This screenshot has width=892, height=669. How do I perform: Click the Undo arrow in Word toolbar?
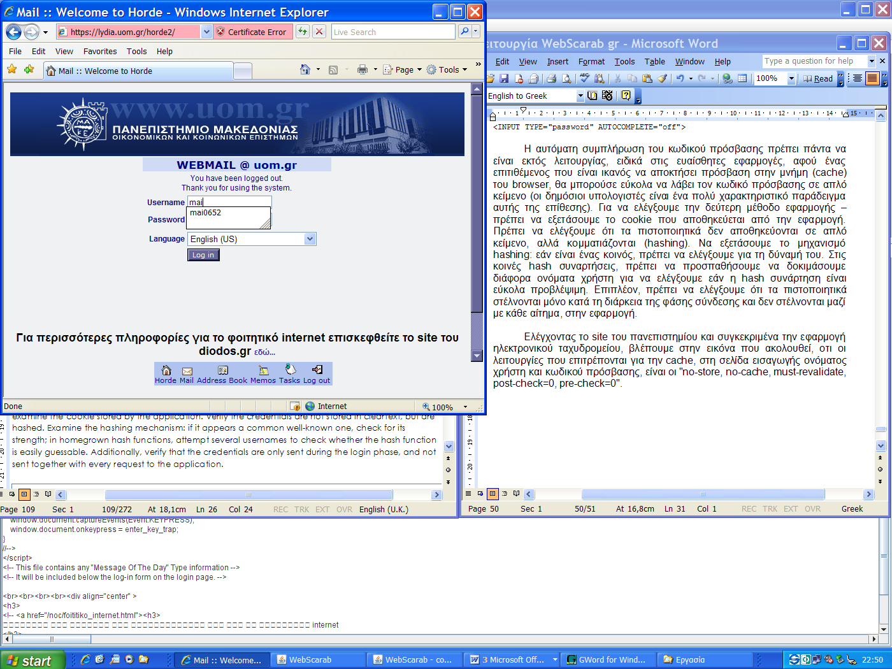click(680, 78)
